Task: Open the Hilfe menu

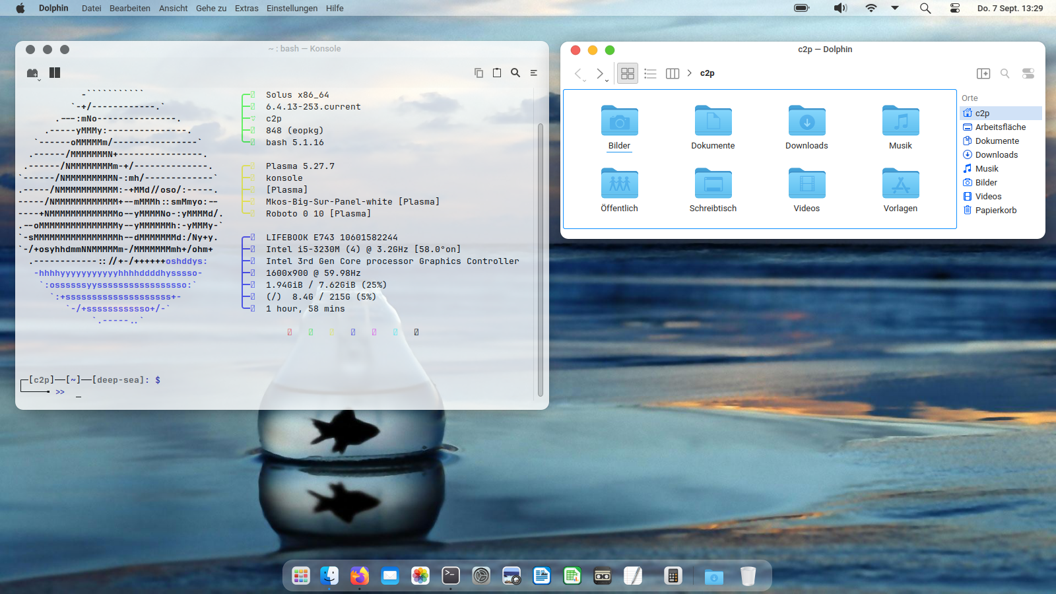Action: point(335,8)
